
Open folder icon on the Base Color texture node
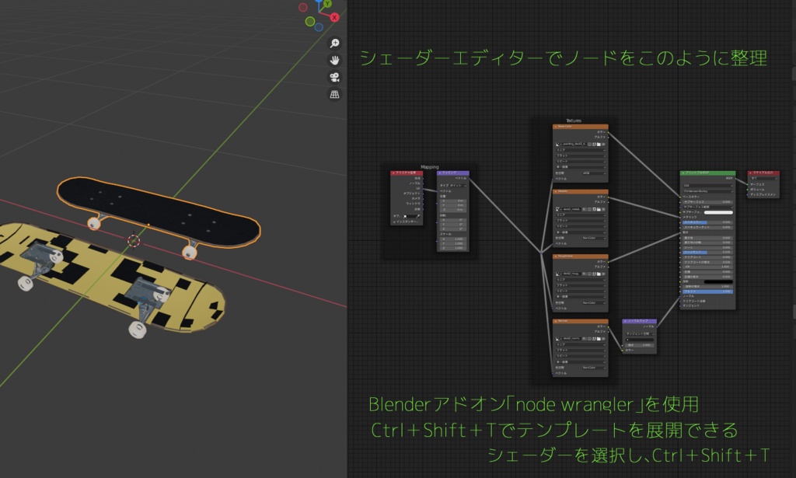point(599,143)
